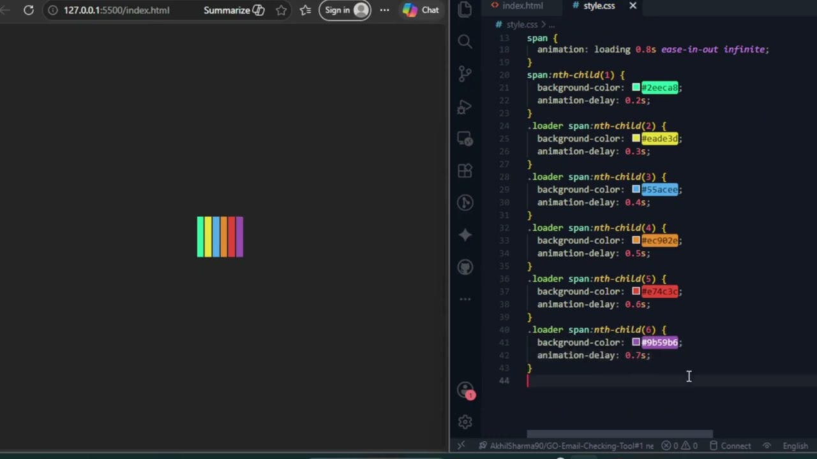Image resolution: width=817 pixels, height=459 pixels.
Task: Open color picker for #2eeca8 swatch
Action: pos(636,87)
